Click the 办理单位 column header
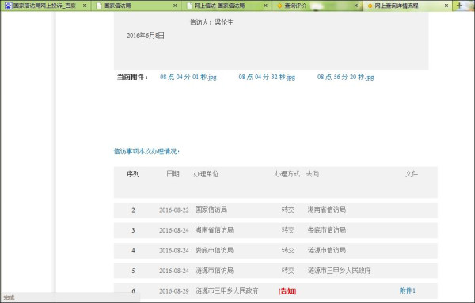The width and height of the screenshot is (475, 303). (206, 174)
